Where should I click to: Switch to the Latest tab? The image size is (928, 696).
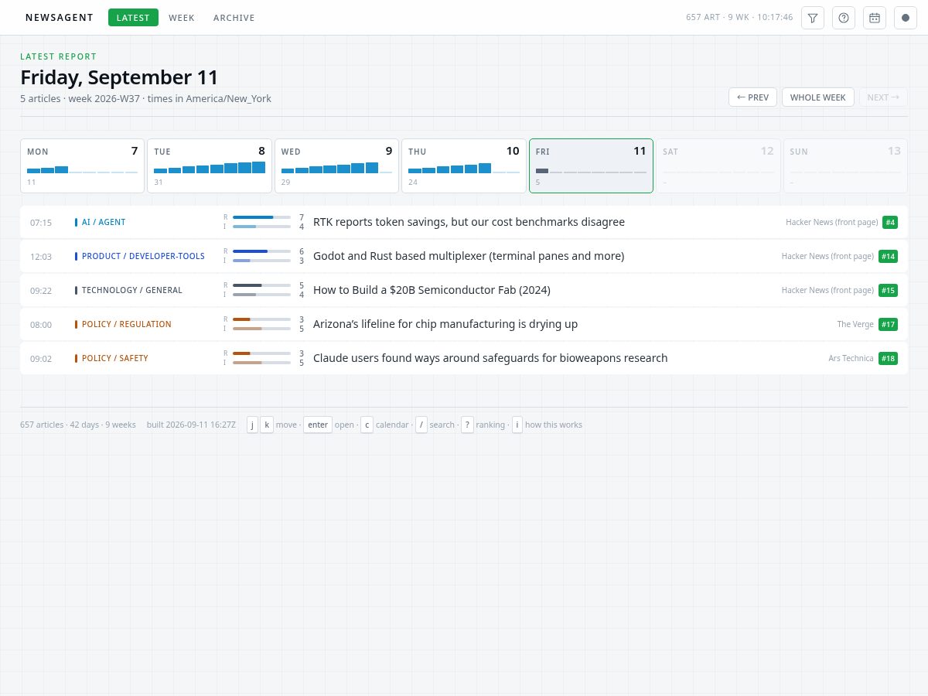click(x=133, y=18)
